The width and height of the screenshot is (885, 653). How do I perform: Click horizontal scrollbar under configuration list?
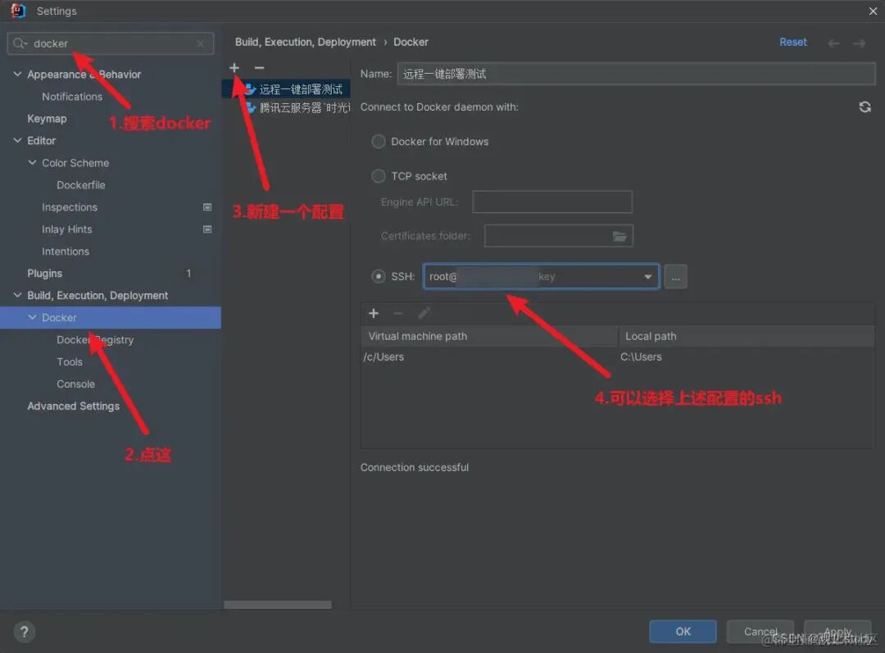tap(278, 605)
